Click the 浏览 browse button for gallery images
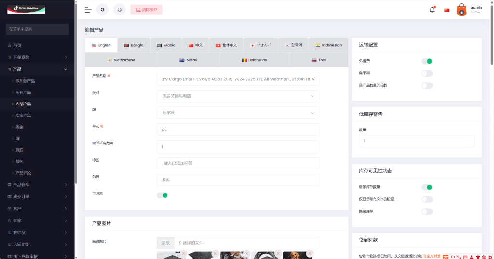The width and height of the screenshot is (494, 259). pyautogui.click(x=165, y=243)
